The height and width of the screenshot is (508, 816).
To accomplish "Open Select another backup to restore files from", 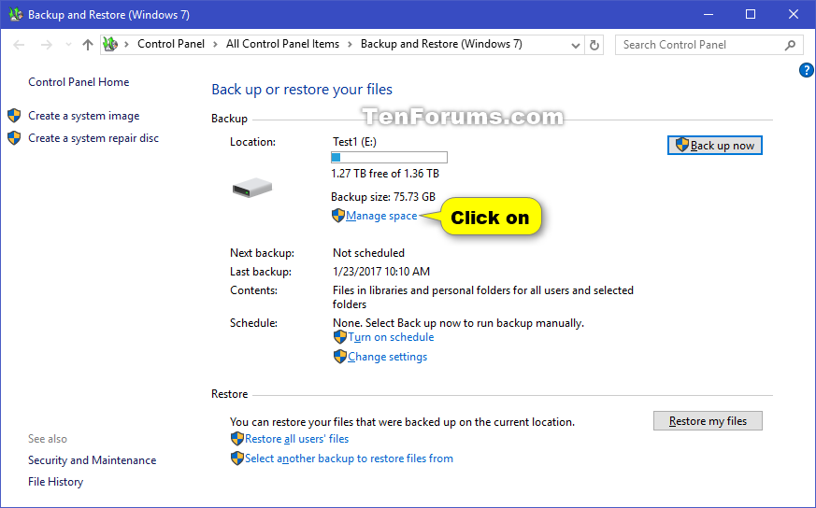I will coord(350,459).
